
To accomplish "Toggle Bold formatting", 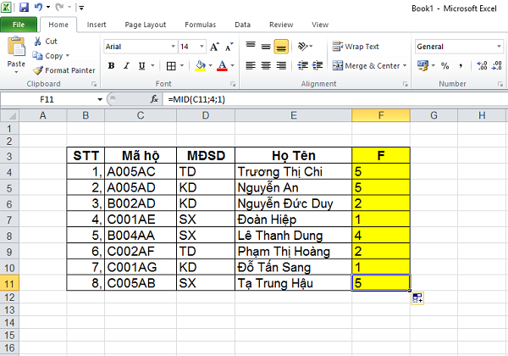I will click(110, 65).
